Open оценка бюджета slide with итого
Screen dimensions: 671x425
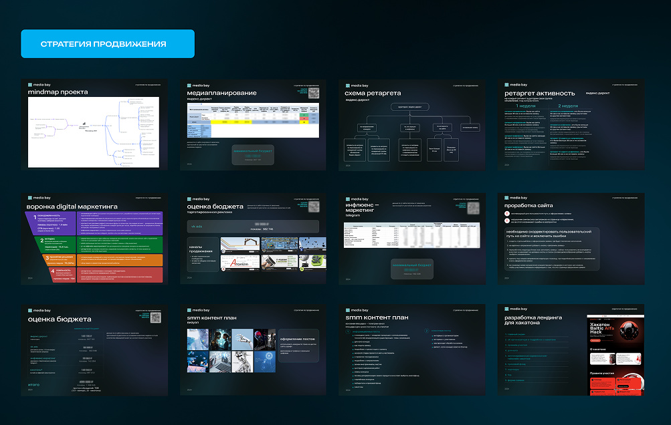[94, 350]
